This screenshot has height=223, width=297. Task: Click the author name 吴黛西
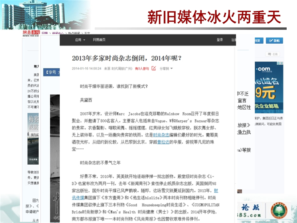(x=86, y=100)
